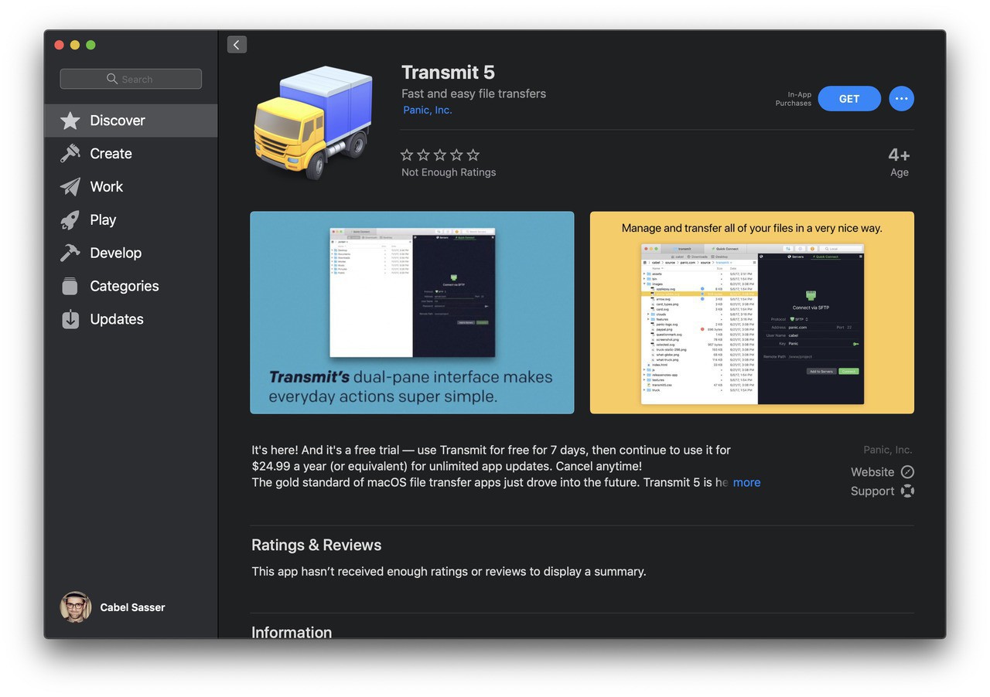Open the Updates download icon
This screenshot has width=990, height=697.
(x=70, y=319)
